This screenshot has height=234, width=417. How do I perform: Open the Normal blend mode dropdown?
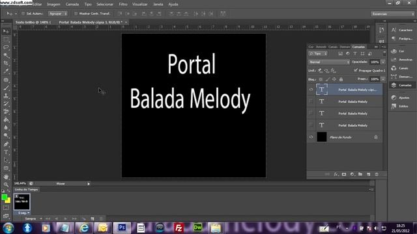click(x=329, y=62)
